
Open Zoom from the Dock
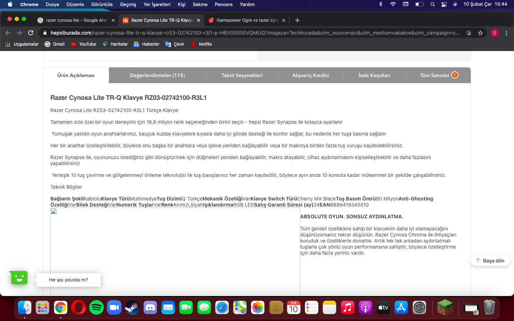pyautogui.click(x=114, y=307)
